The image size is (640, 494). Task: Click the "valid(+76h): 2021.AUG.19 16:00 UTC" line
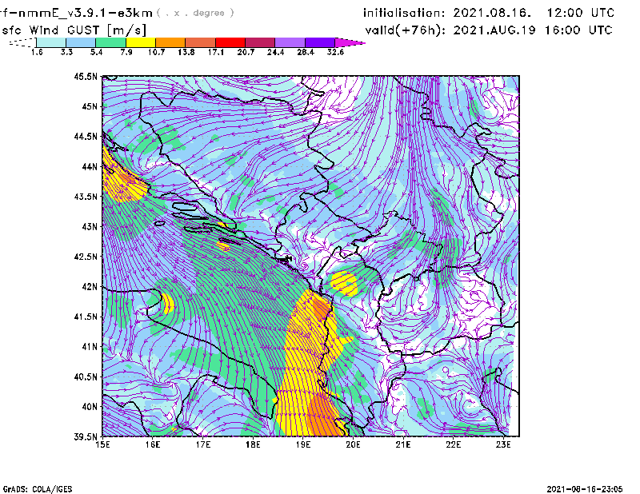489,30
